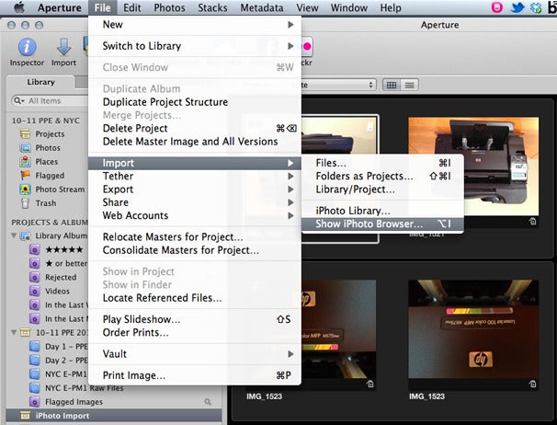Open the Help menu

[391, 7]
